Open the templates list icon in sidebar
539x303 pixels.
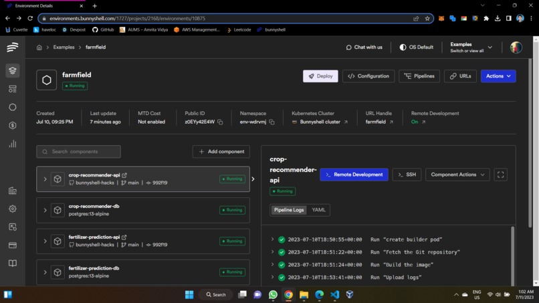point(13,89)
